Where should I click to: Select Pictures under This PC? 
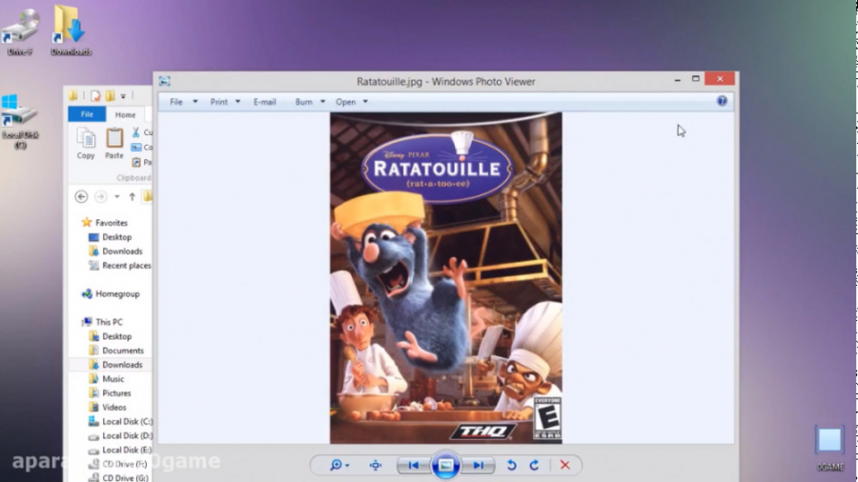[116, 392]
